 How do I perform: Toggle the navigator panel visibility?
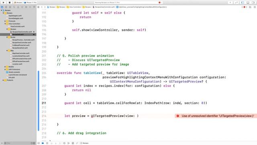click(x=243, y=2)
